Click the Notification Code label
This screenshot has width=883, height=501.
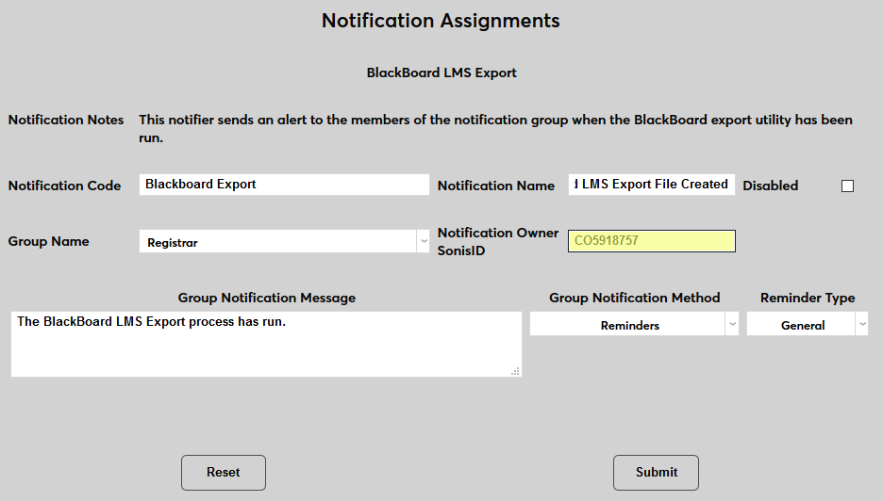click(x=64, y=186)
